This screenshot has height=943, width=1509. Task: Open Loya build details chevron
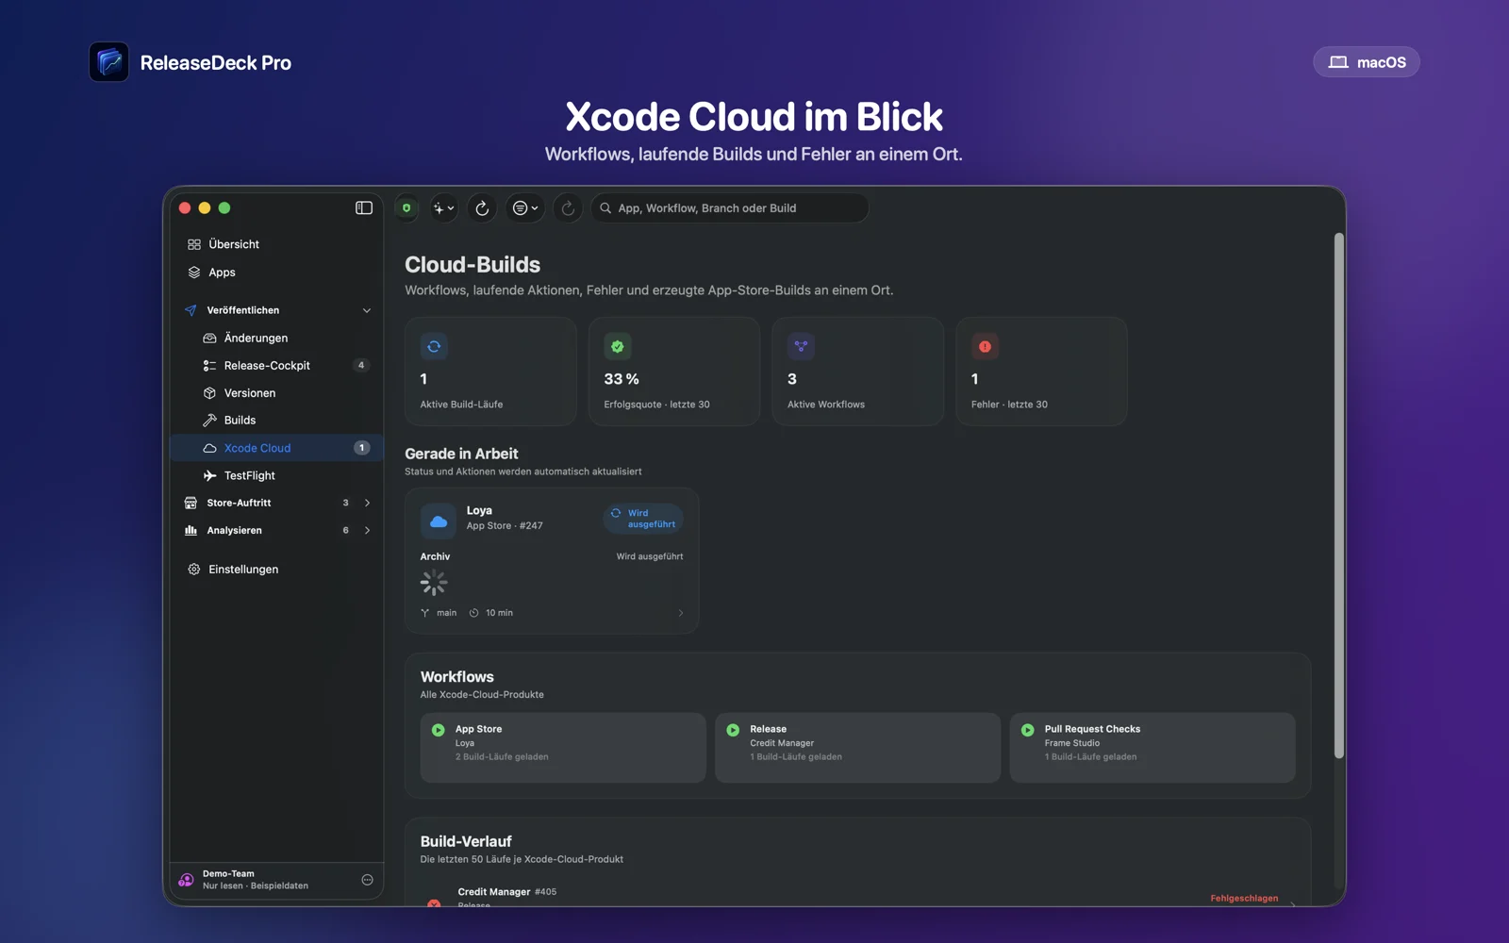click(x=681, y=613)
